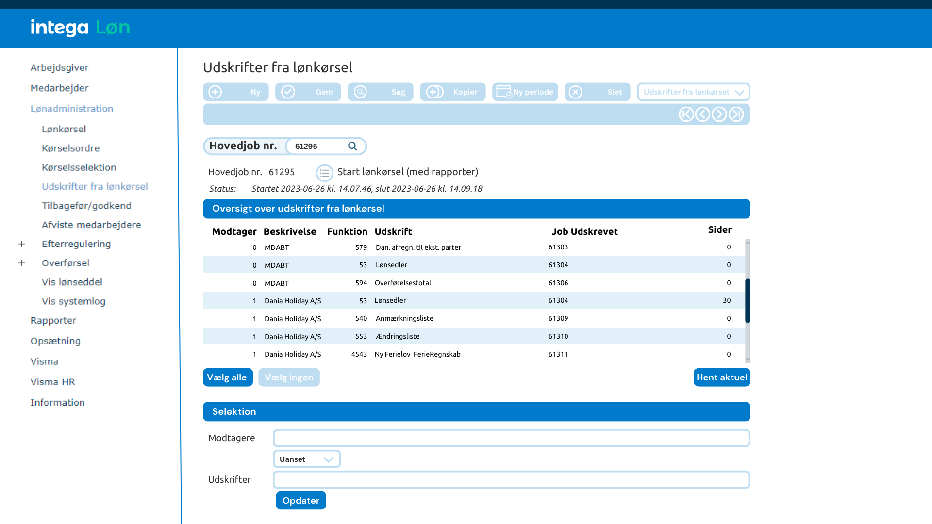Click the Modtagere input field
Image resolution: width=932 pixels, height=524 pixels.
point(511,438)
